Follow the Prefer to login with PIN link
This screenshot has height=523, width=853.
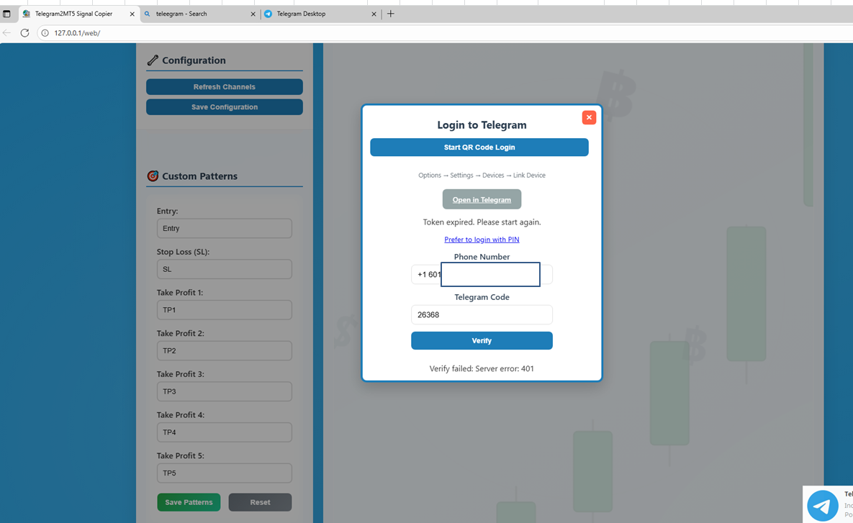(x=482, y=240)
